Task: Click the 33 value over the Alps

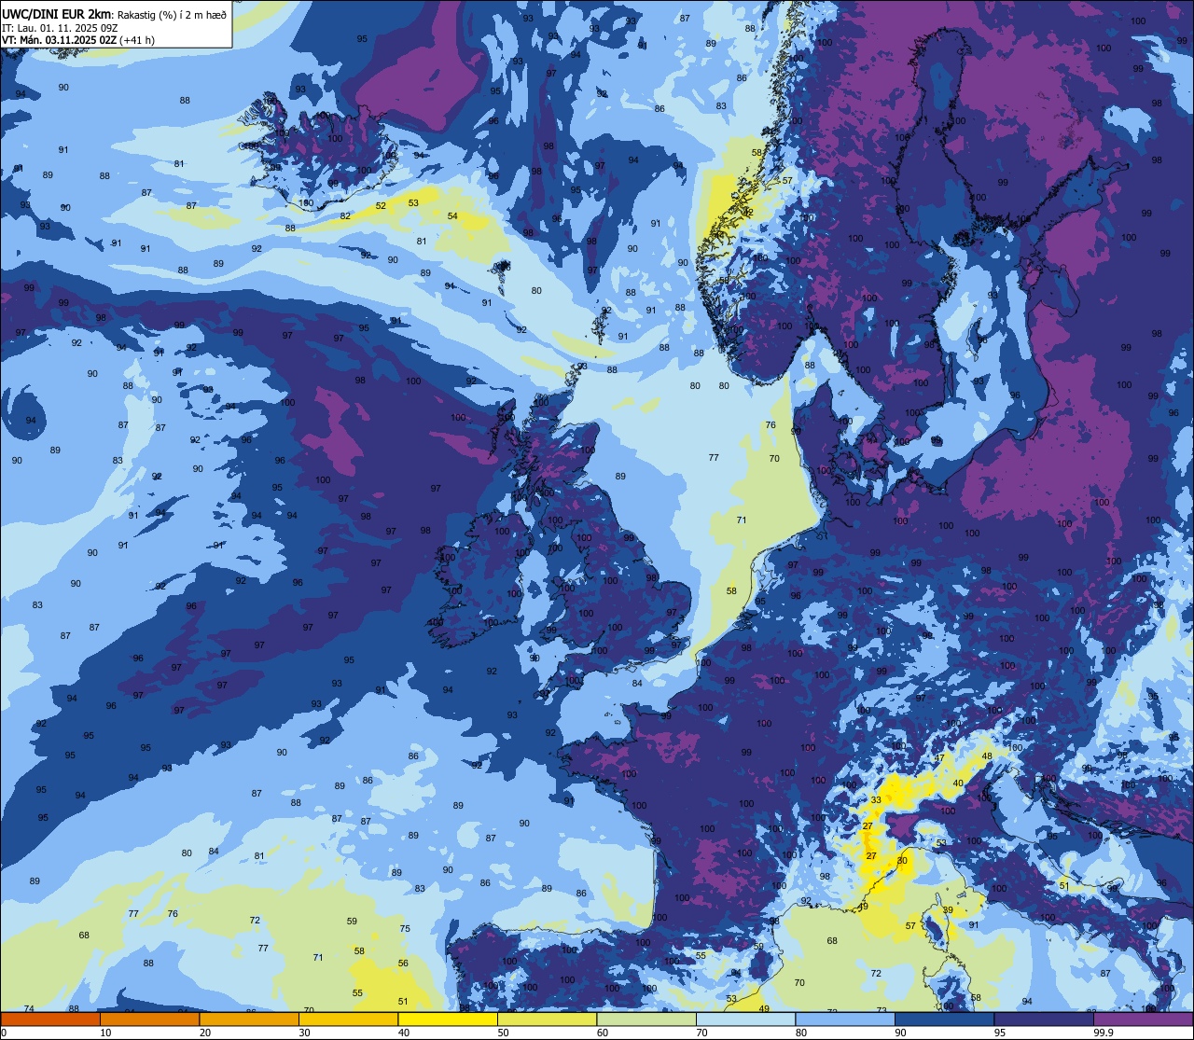Action: (x=876, y=800)
